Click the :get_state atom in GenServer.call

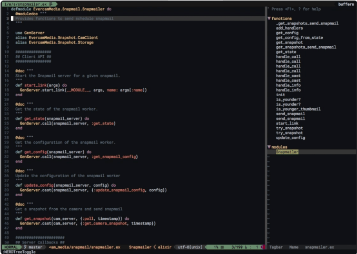click(x=104, y=123)
